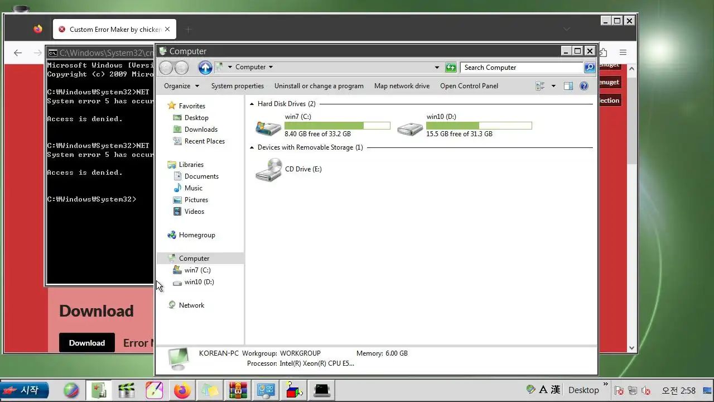Open Music library
Viewport: 714px width, 402px height.
pyautogui.click(x=194, y=188)
